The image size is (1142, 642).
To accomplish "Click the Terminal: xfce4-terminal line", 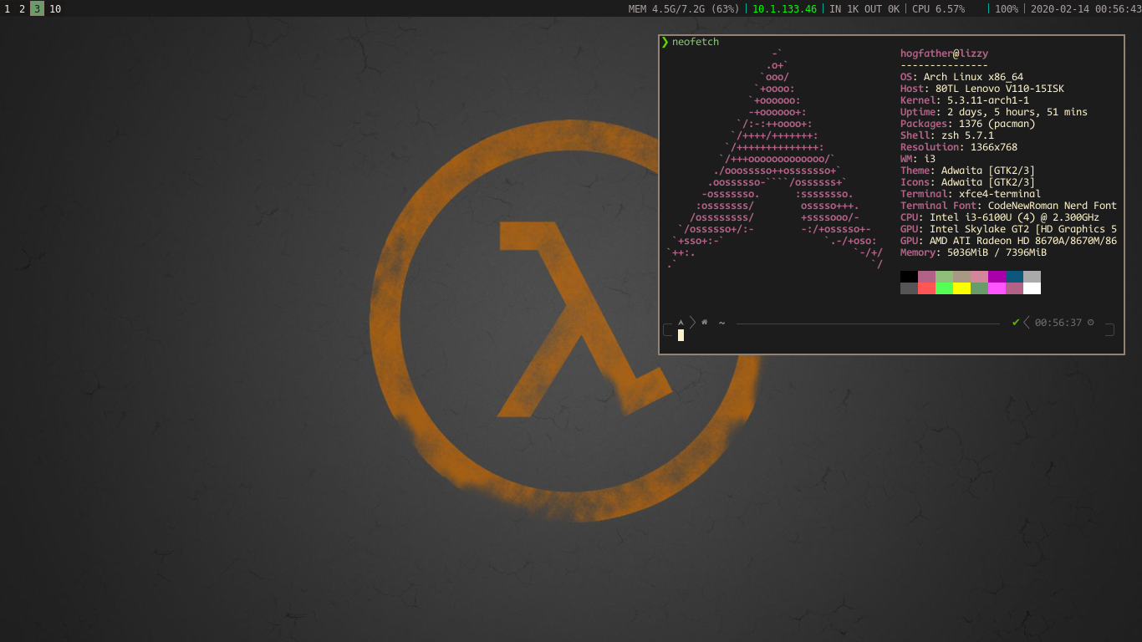I will point(971,194).
